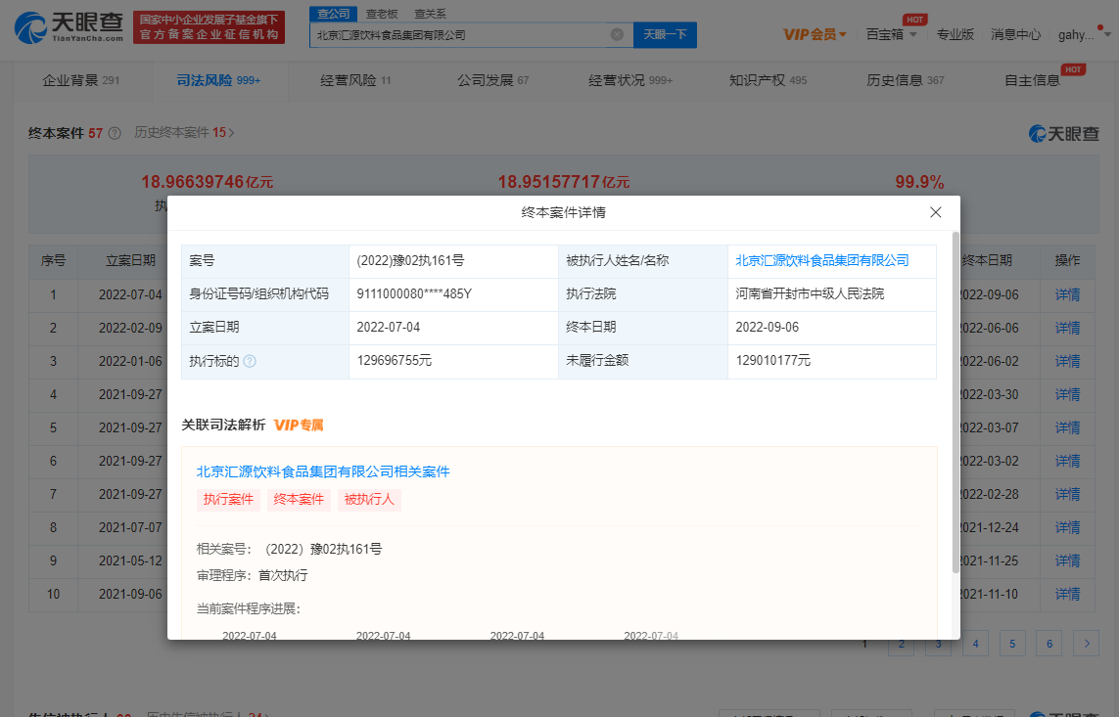Open 专业版 link

click(x=955, y=34)
